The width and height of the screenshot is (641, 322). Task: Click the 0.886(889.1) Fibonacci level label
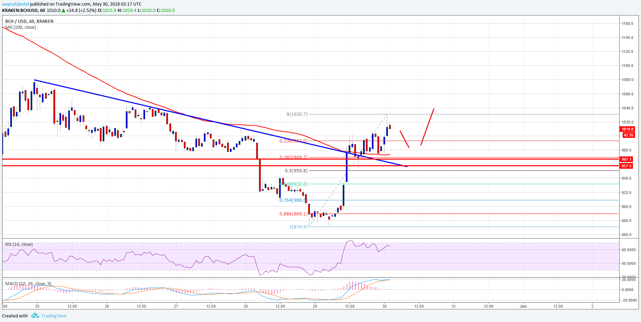293,214
